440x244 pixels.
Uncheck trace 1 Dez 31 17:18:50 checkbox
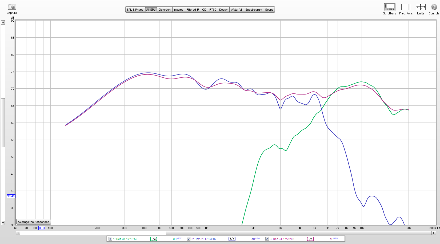point(110,239)
